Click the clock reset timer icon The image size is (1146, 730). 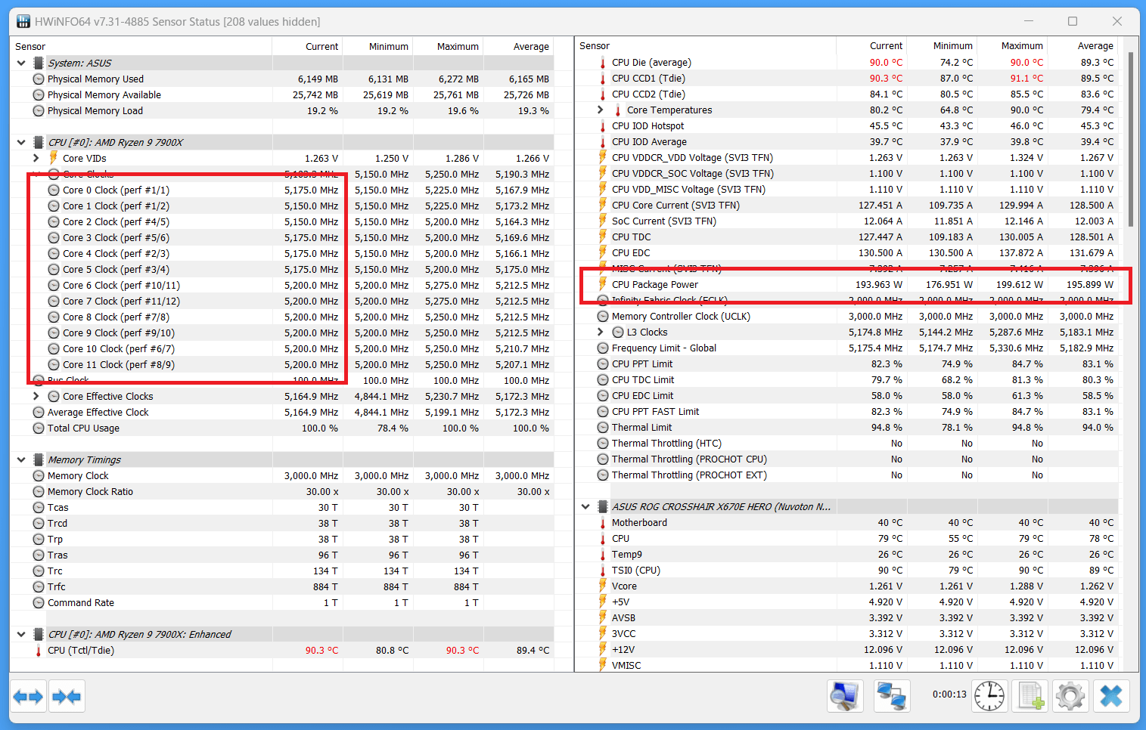click(989, 696)
